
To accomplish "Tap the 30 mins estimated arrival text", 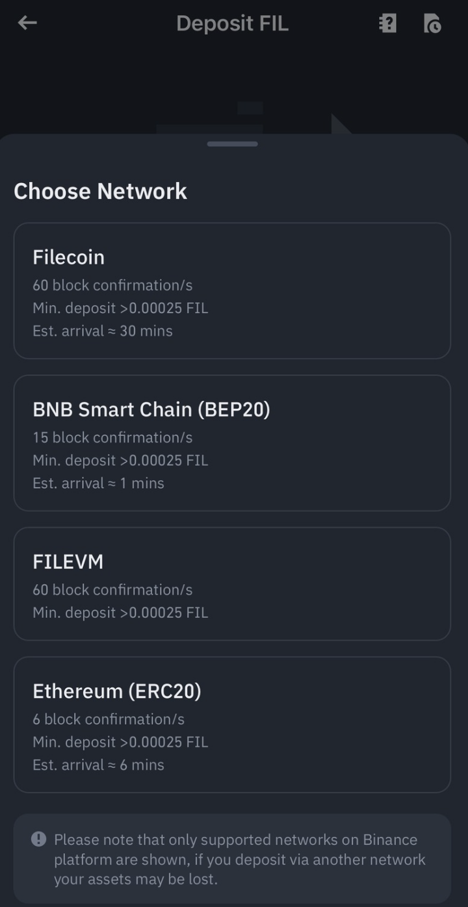I will click(103, 331).
